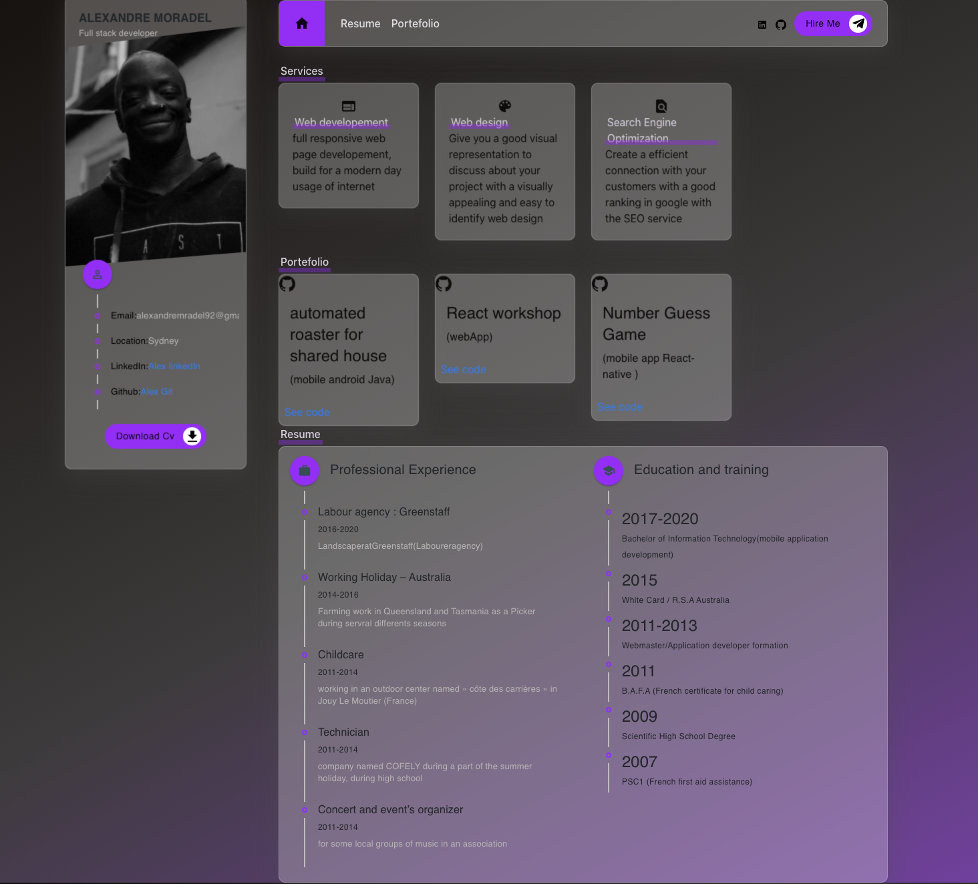Open See code for automated roaster
Viewport: 978px width, 884px height.
coord(307,413)
